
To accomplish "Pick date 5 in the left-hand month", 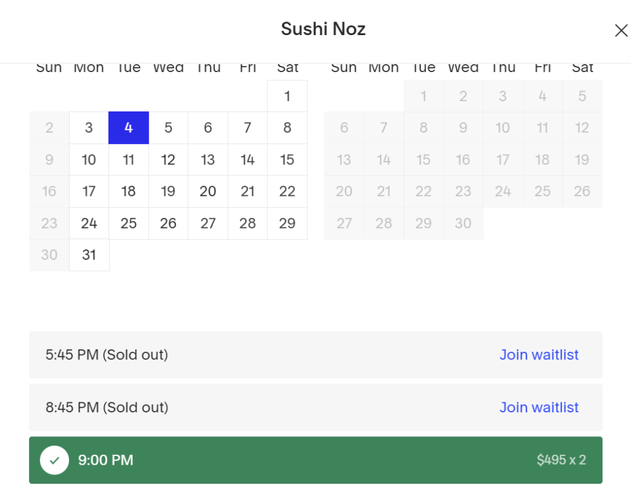I will [x=168, y=128].
